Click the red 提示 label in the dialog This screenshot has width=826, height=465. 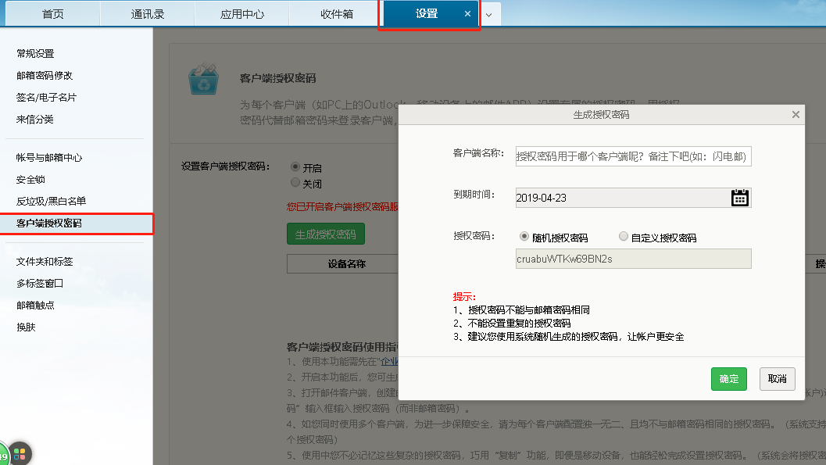(x=464, y=297)
